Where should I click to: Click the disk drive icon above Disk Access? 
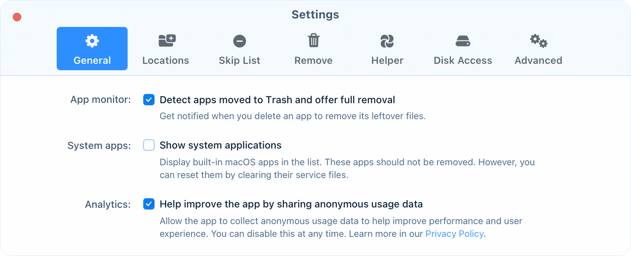[x=463, y=40]
